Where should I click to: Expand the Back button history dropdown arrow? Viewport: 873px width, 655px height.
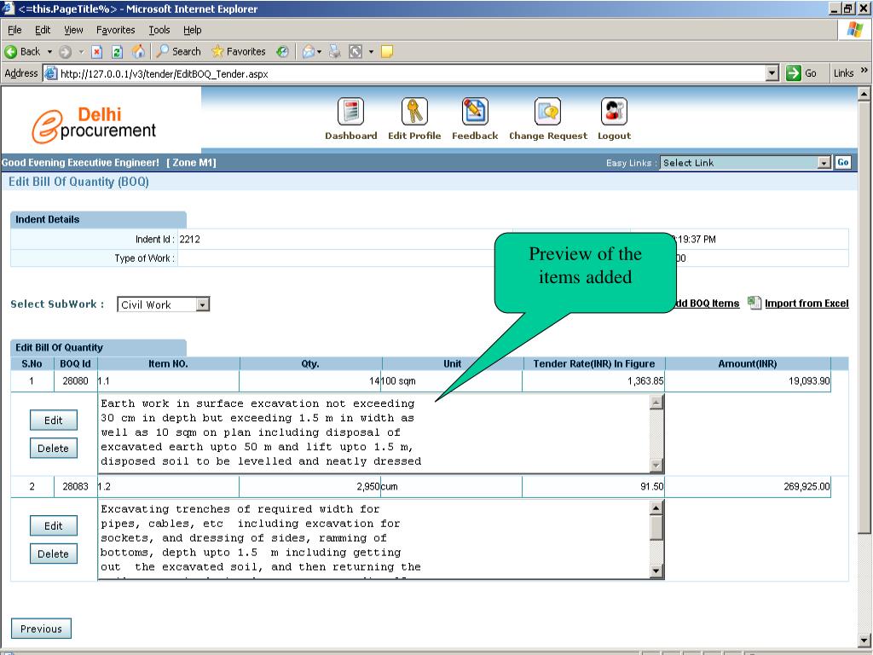[49, 52]
